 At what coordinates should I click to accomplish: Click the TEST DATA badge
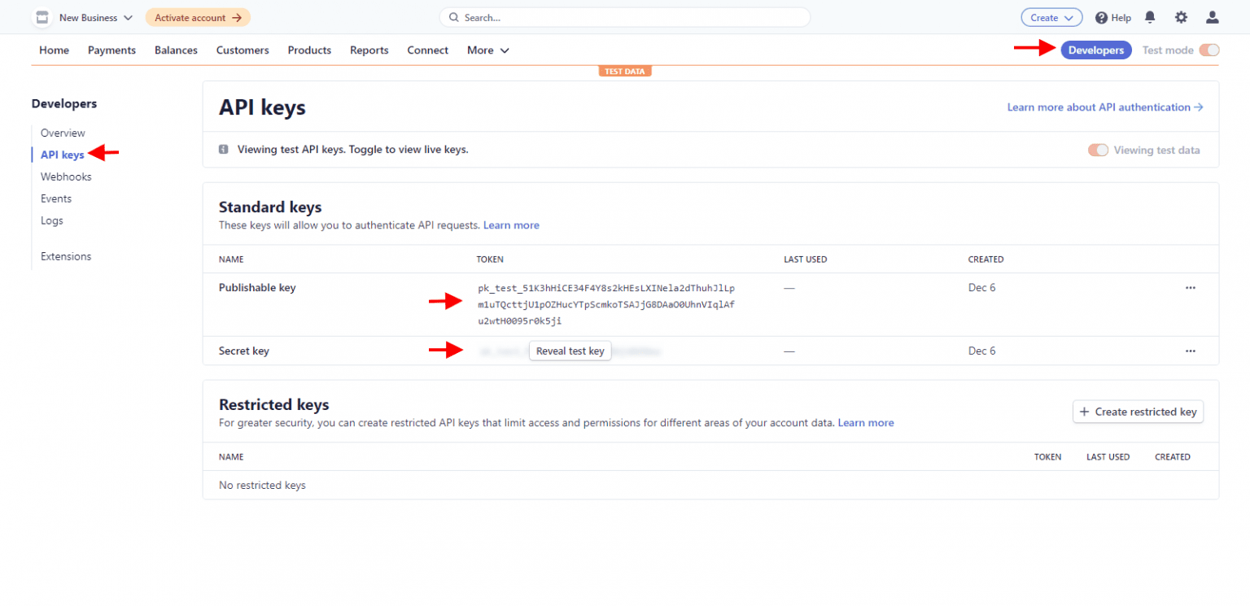tap(625, 72)
